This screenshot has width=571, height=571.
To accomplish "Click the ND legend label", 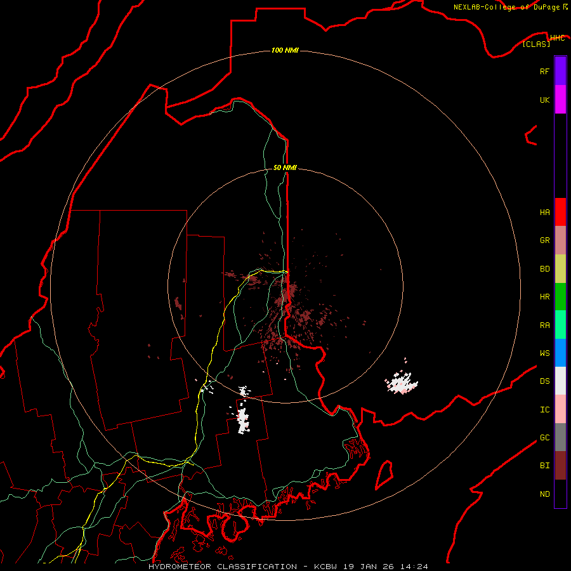I will (544, 494).
